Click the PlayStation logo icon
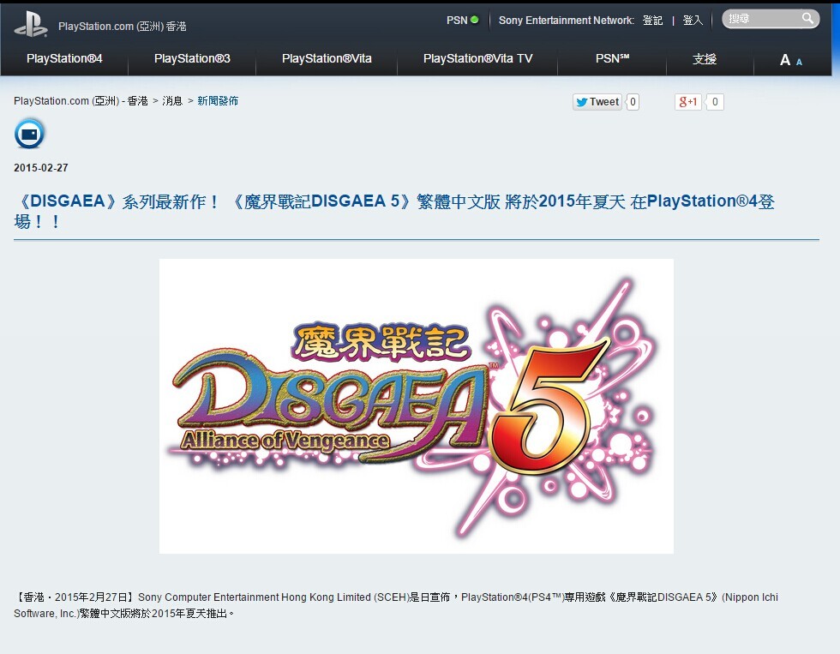The image size is (840, 654). pos(31,24)
